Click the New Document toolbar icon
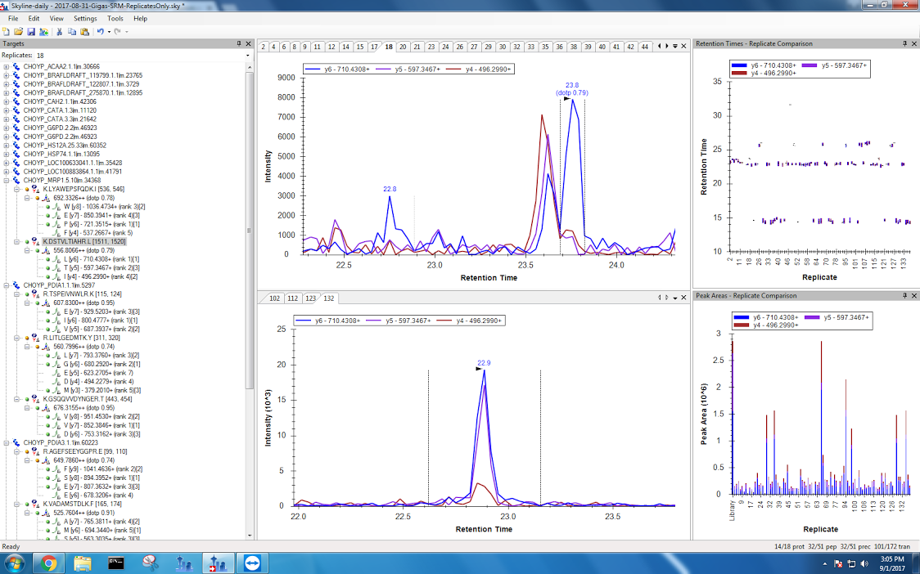 (7, 31)
